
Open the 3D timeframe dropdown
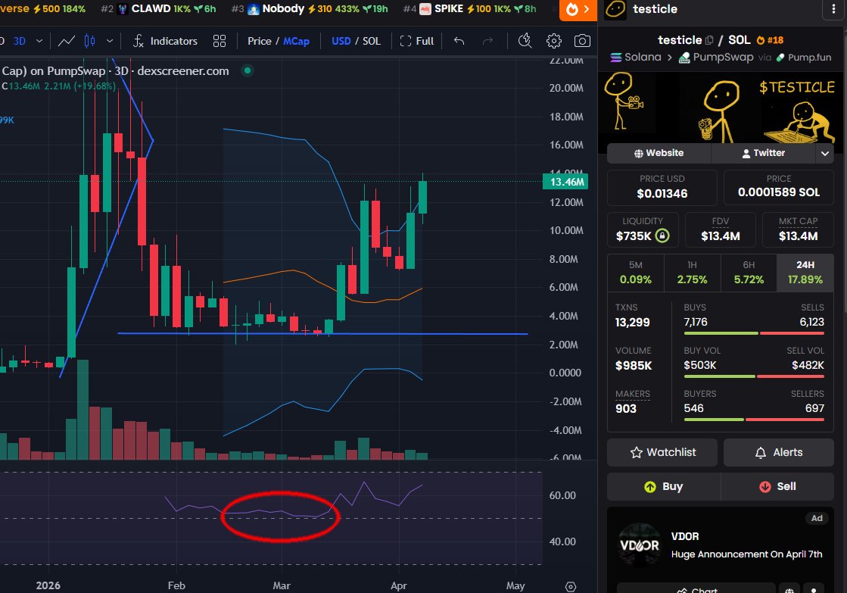point(29,41)
